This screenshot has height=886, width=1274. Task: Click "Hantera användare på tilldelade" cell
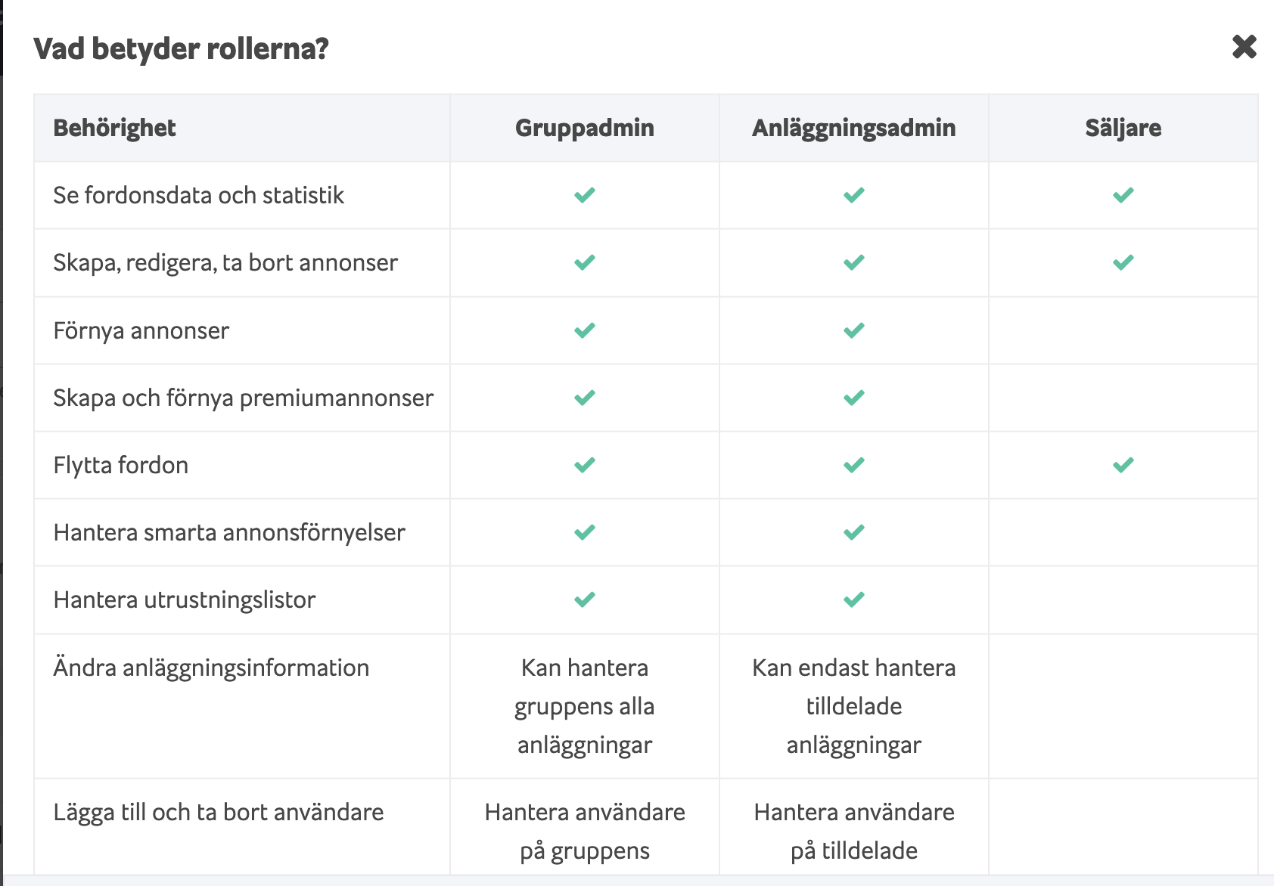[853, 829]
